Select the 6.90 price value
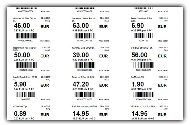The height and width of the screenshot is (125, 191). tap(140, 26)
